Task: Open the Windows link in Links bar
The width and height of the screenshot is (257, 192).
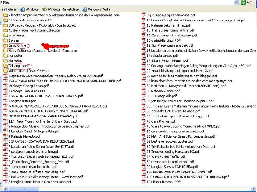Action: (29, 9)
